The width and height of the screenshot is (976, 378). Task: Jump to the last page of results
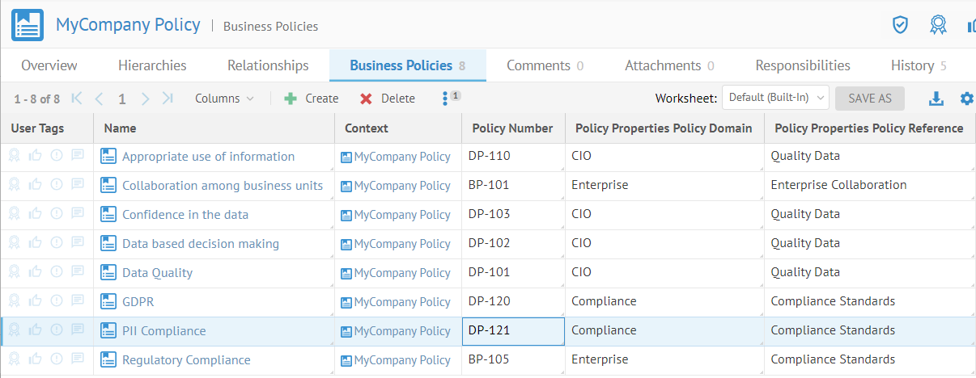[168, 99]
